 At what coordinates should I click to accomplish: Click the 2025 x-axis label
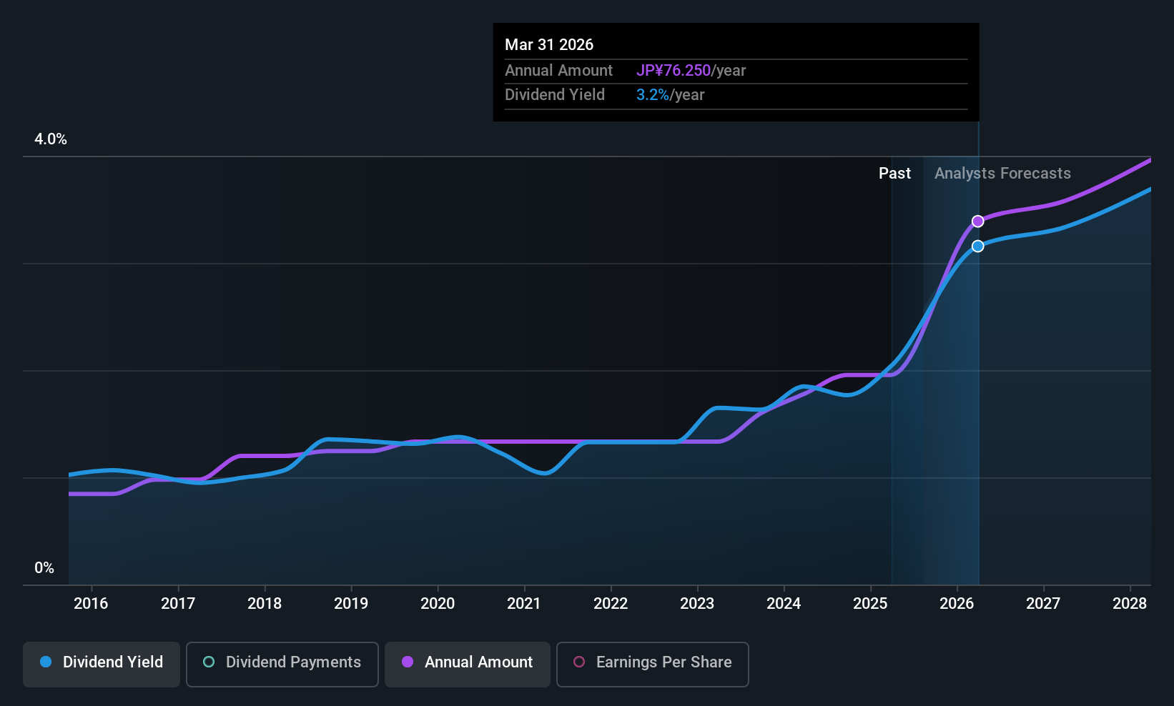tap(870, 604)
